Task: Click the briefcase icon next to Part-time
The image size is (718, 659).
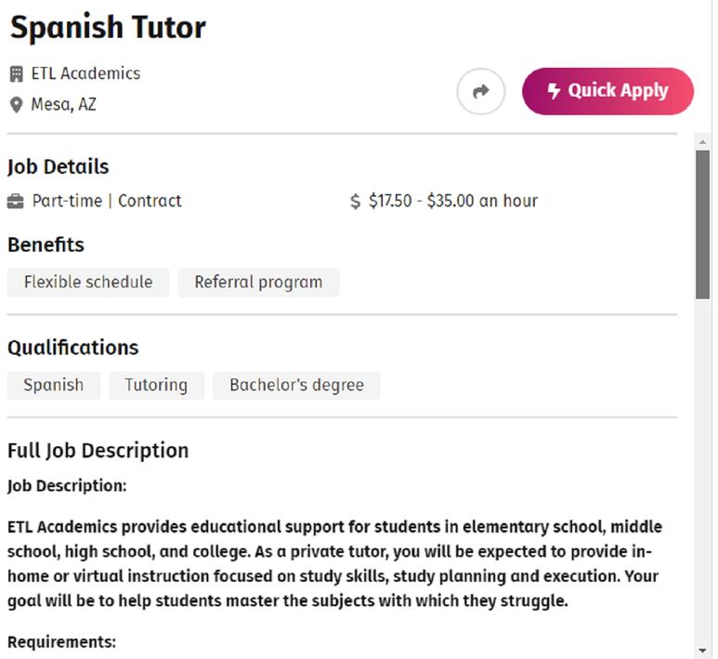Action: point(16,201)
